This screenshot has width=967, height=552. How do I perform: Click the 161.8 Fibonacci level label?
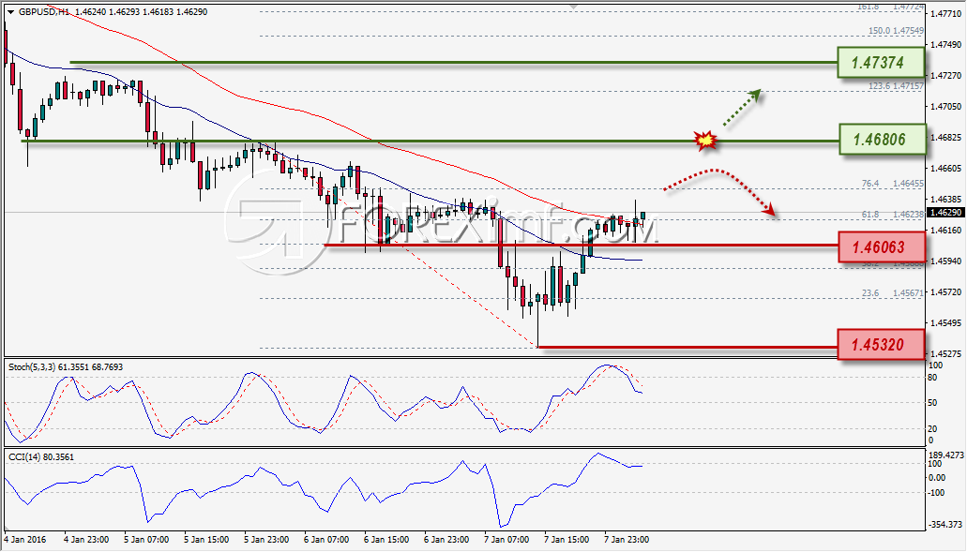pyautogui.click(x=890, y=7)
